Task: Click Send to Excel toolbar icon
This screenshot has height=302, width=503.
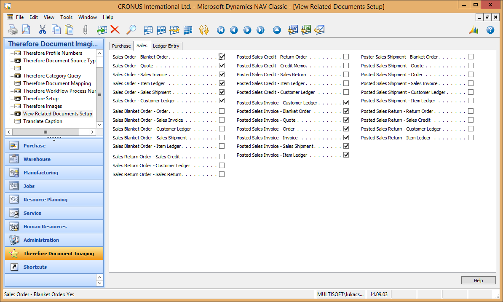Action: pyautogui.click(x=306, y=30)
